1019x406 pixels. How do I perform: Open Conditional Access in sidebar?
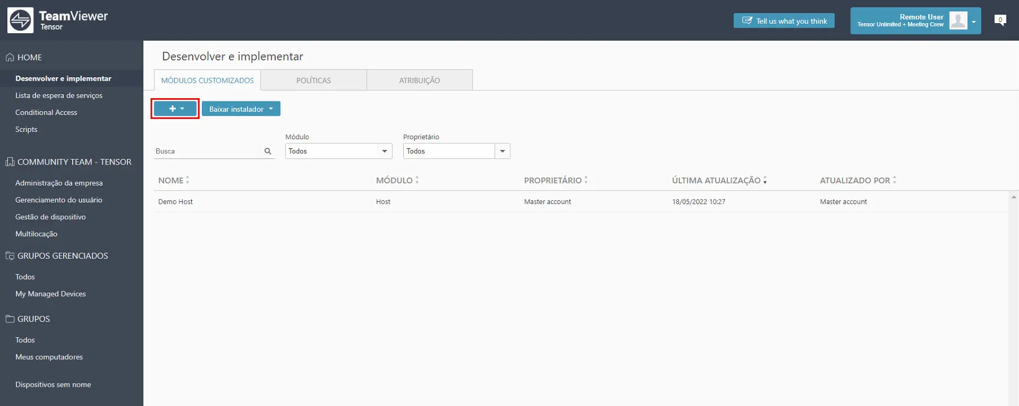[46, 112]
